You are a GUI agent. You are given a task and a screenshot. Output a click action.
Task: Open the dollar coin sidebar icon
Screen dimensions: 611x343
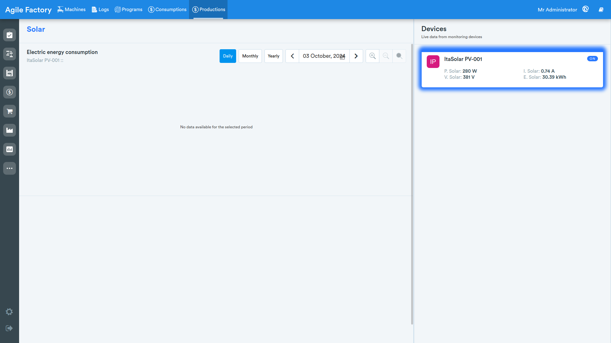tap(10, 92)
